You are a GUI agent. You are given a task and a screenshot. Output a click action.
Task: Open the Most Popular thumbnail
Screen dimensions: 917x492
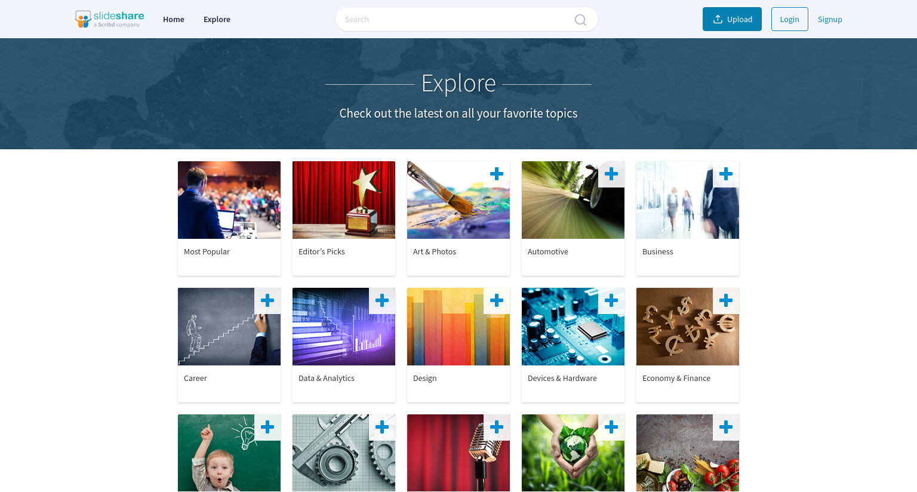229,200
